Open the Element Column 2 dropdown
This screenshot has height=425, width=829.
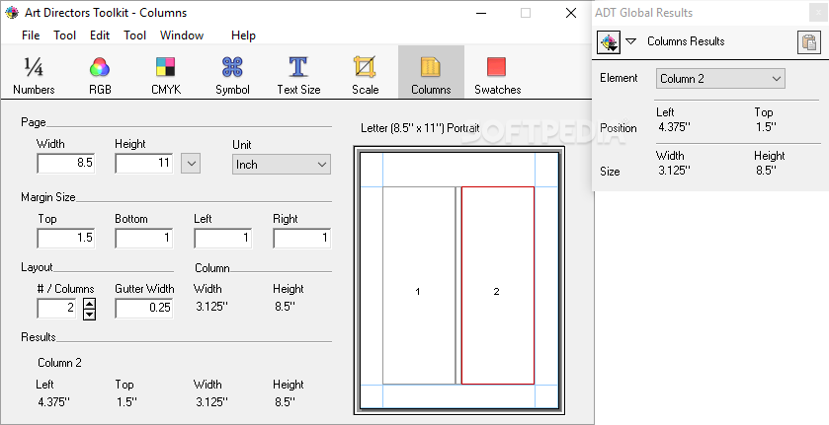(x=720, y=79)
